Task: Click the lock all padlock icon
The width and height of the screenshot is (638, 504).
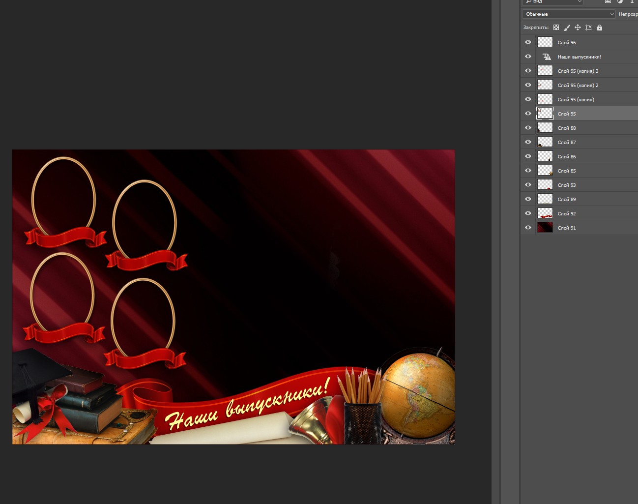Action: tap(599, 28)
